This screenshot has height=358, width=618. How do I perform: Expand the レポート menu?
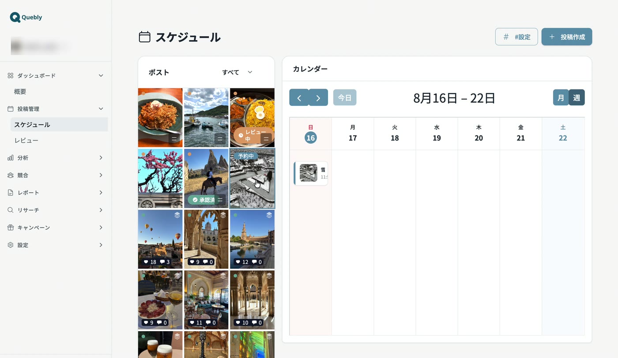(101, 193)
